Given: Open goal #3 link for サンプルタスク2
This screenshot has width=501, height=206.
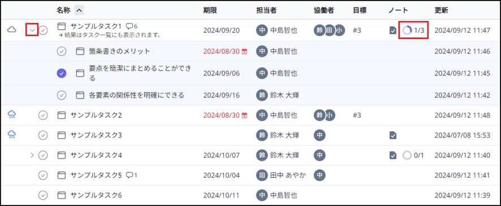Looking at the screenshot, I should tap(357, 115).
